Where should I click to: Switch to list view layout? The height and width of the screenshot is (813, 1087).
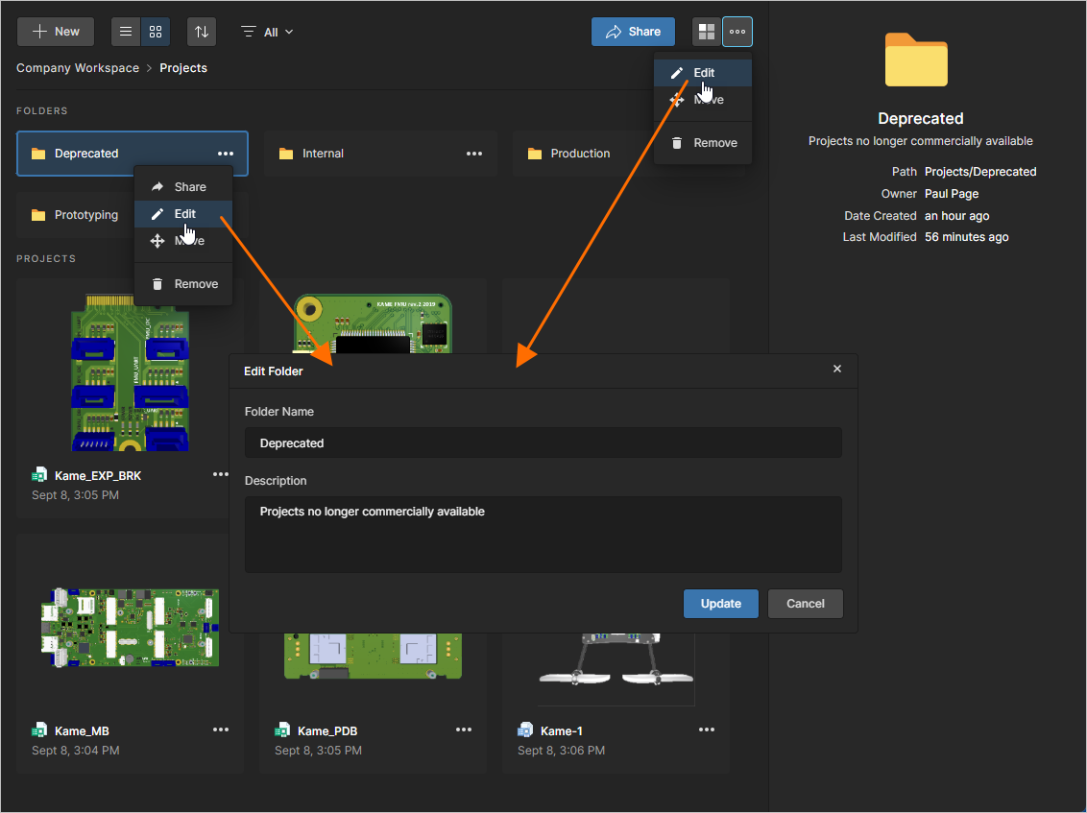coord(125,32)
